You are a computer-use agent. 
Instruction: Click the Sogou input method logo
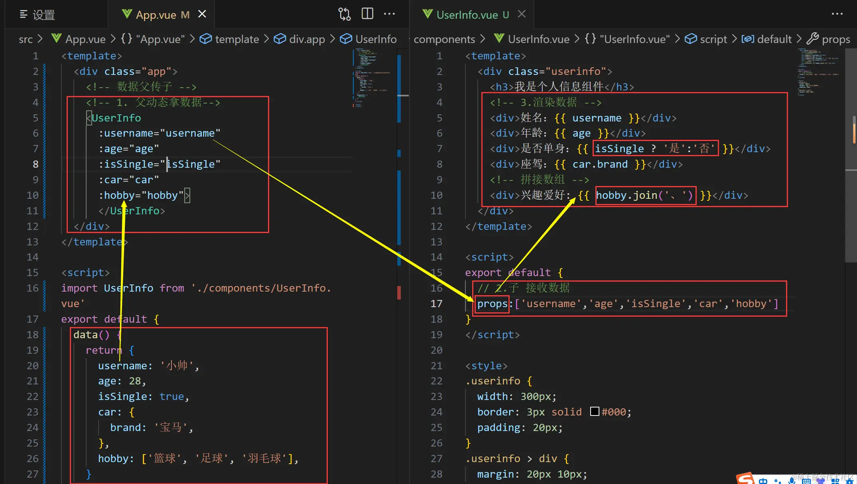[745, 478]
